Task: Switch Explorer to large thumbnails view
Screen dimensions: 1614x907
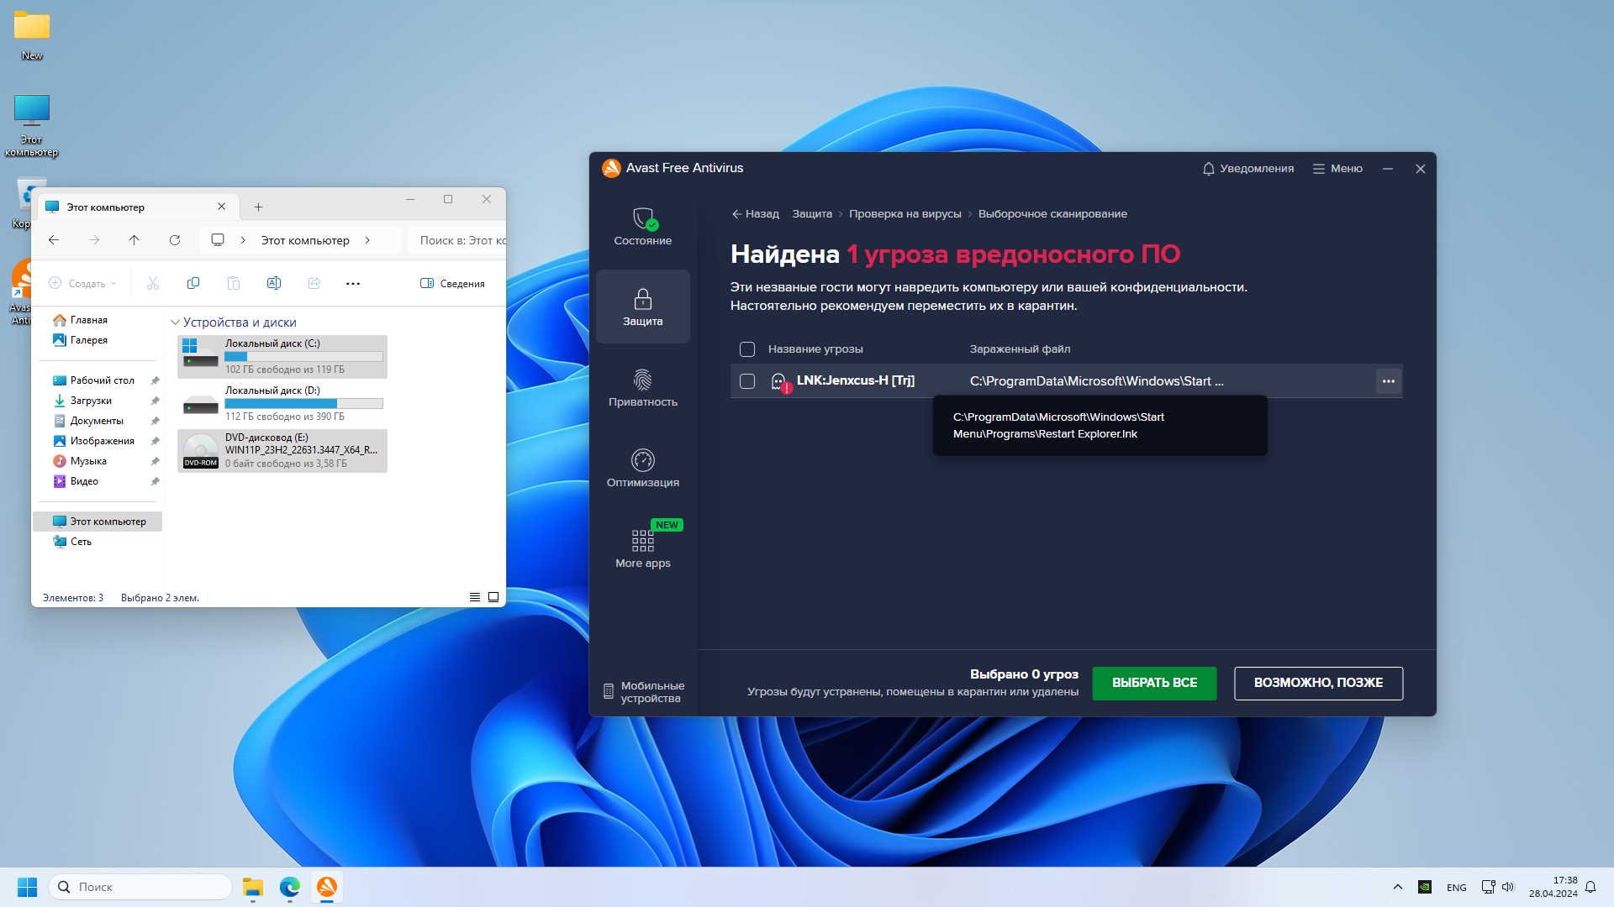Action: [493, 597]
